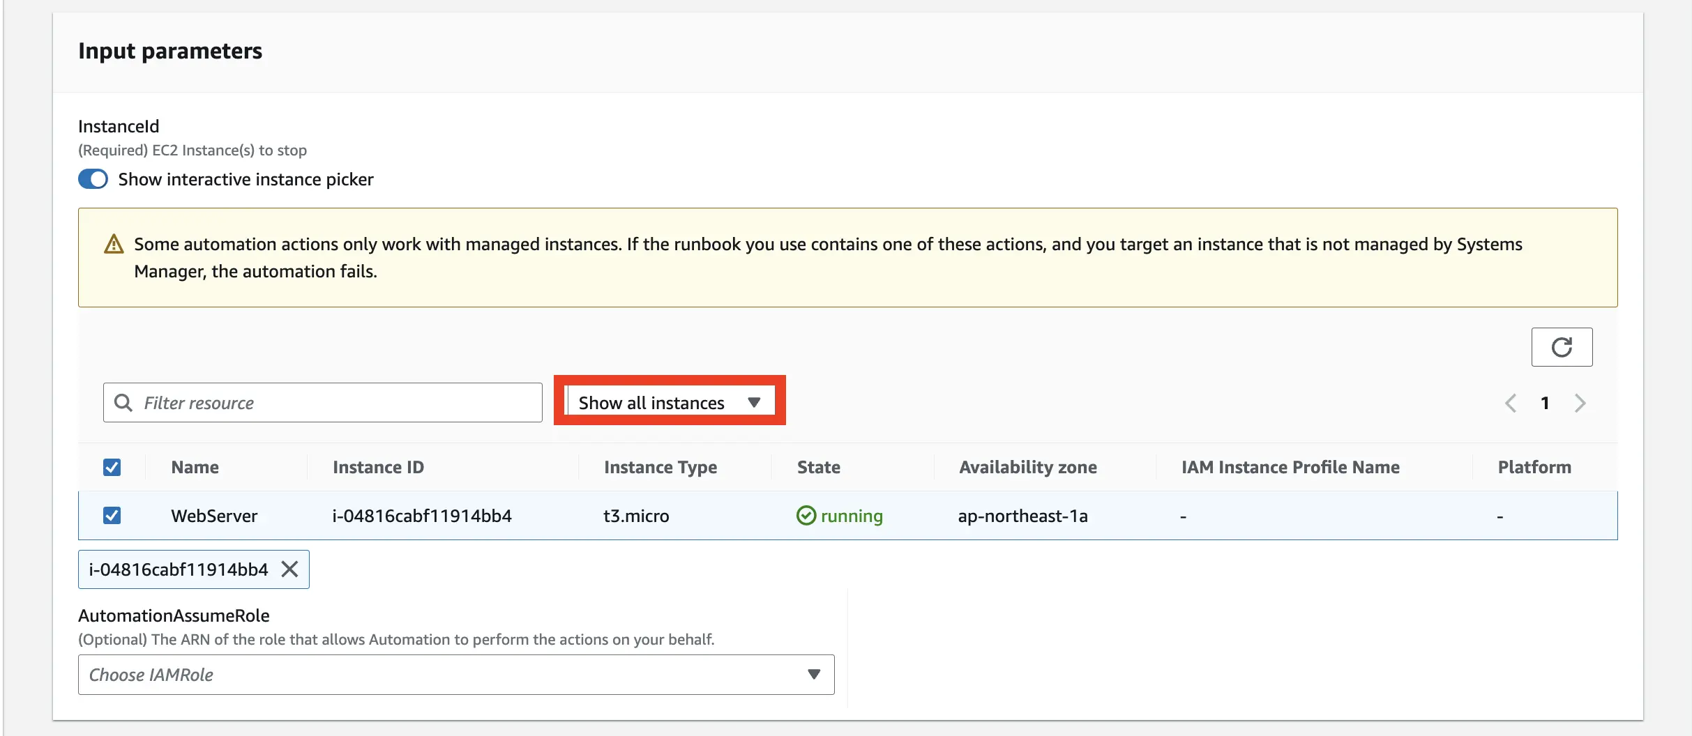Image resolution: width=1692 pixels, height=736 pixels.
Task: Go to the previous page of instances
Action: pos(1511,402)
